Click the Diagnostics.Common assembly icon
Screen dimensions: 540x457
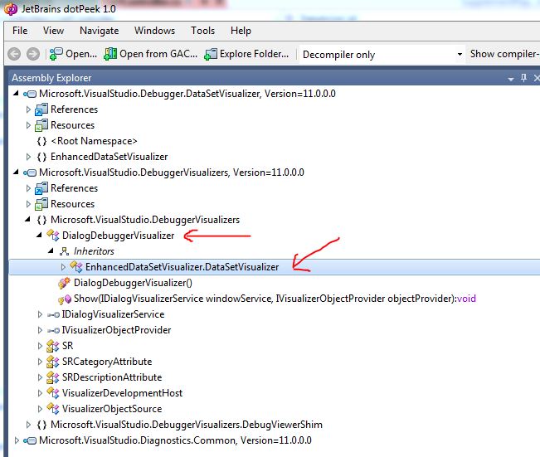tap(30, 440)
